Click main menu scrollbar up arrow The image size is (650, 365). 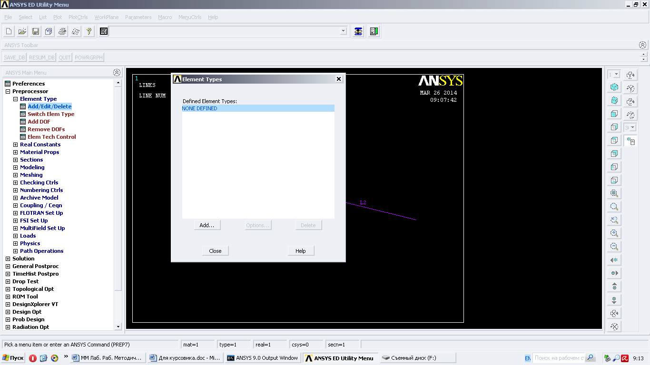(x=118, y=83)
